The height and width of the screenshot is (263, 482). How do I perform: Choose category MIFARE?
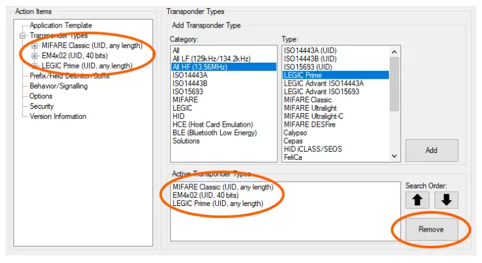click(224, 100)
